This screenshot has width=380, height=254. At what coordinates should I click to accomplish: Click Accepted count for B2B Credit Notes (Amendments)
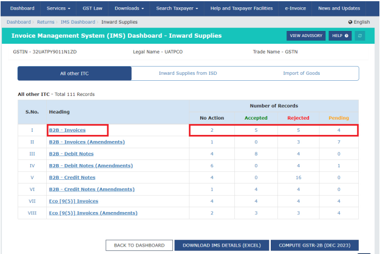pos(256,189)
